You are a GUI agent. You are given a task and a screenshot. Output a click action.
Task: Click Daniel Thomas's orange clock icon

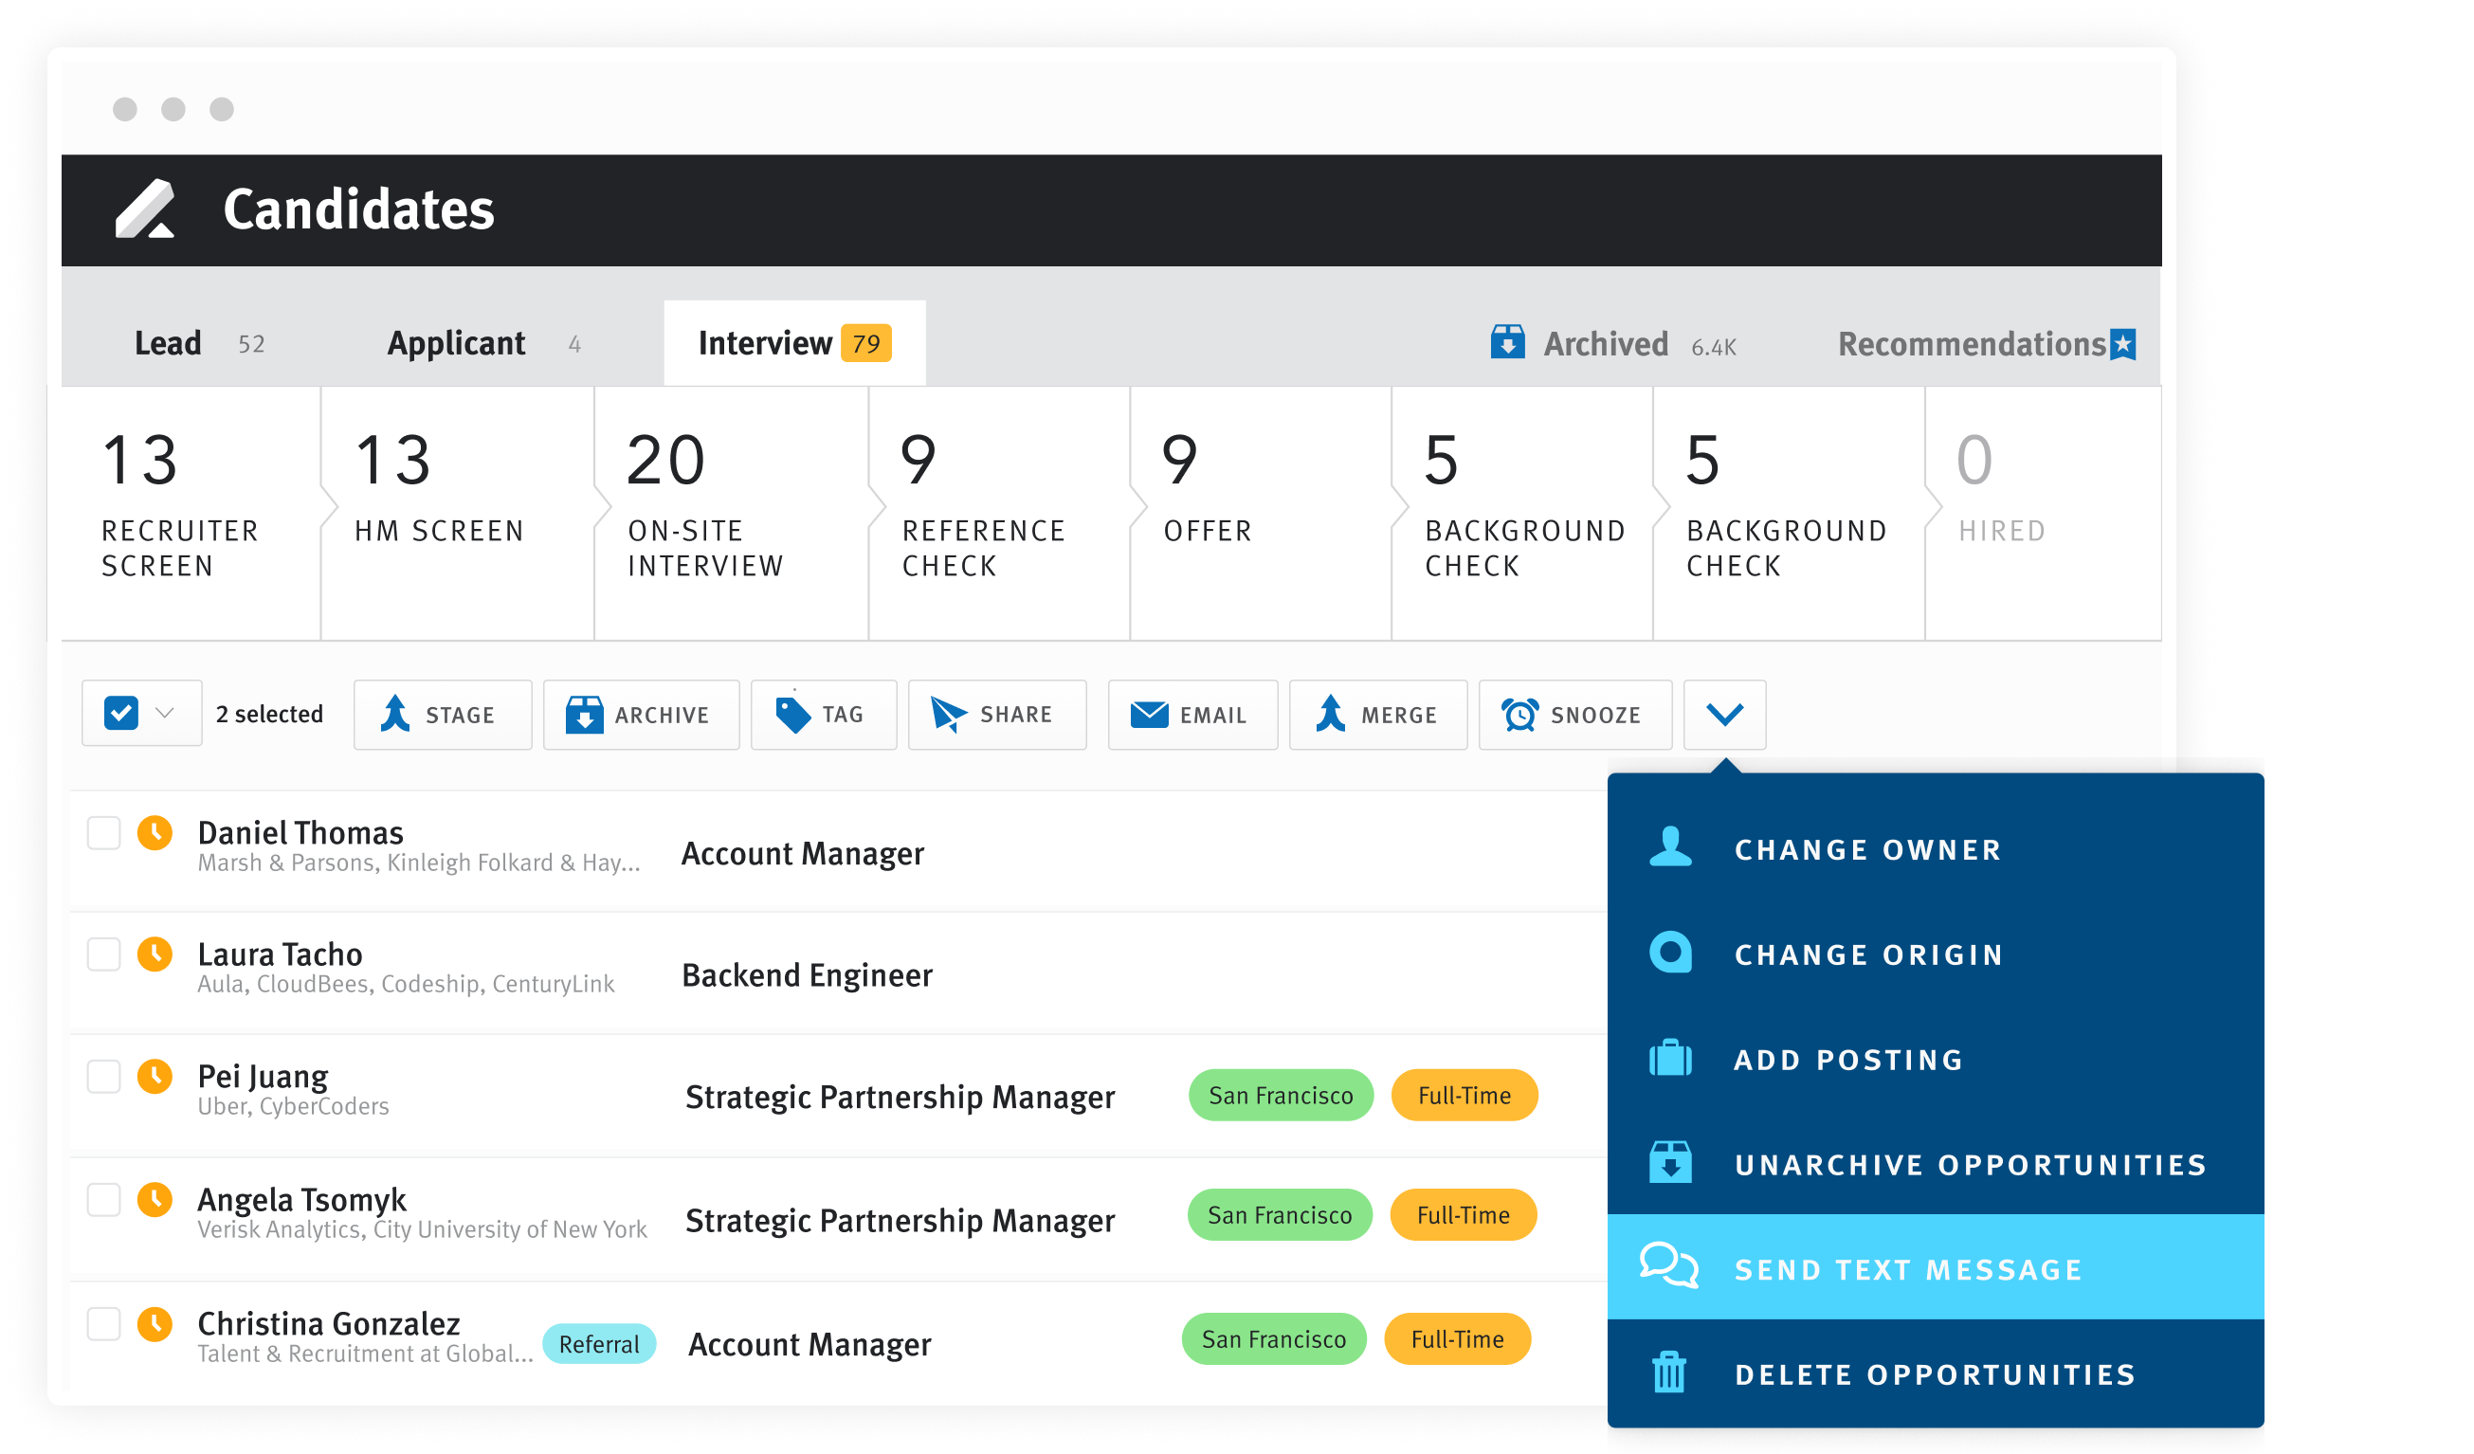click(155, 832)
